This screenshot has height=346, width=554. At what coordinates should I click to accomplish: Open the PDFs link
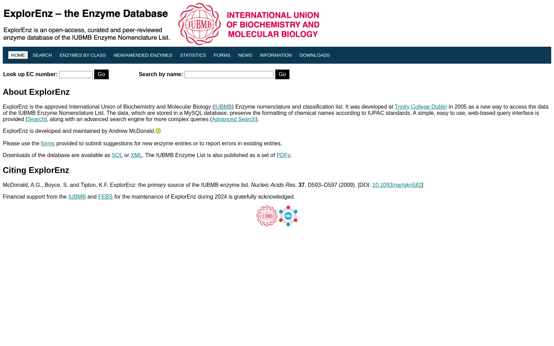pos(283,155)
